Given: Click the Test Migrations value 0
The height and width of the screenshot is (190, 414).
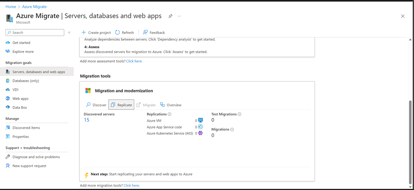Looking at the screenshot, I should 213,120.
